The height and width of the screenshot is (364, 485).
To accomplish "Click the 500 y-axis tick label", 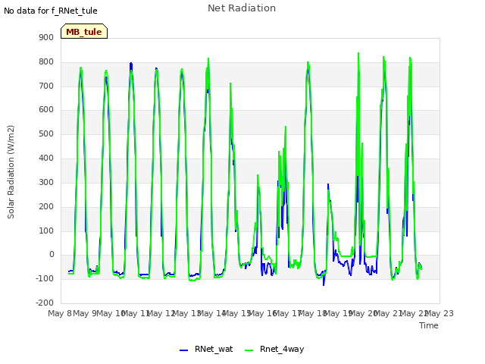I will [x=46, y=133].
